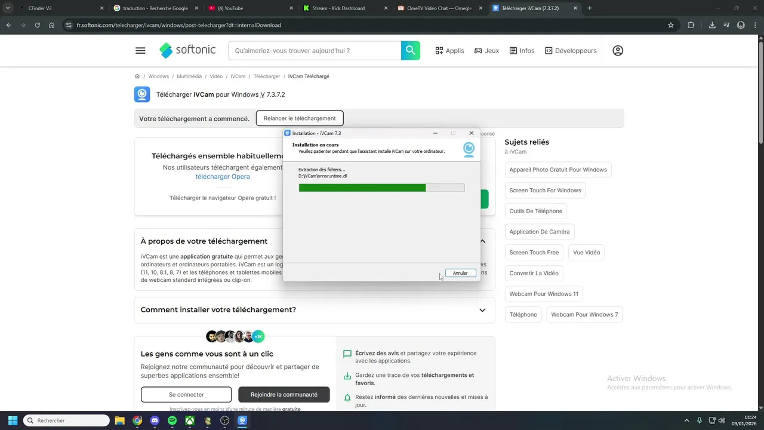The image size is (764, 430).
Task: Focus the Softonic search field
Action: click(x=315, y=51)
